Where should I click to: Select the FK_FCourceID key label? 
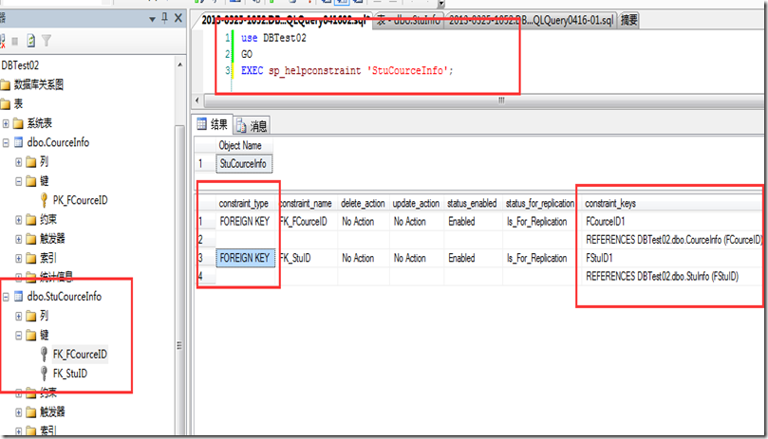pos(80,354)
